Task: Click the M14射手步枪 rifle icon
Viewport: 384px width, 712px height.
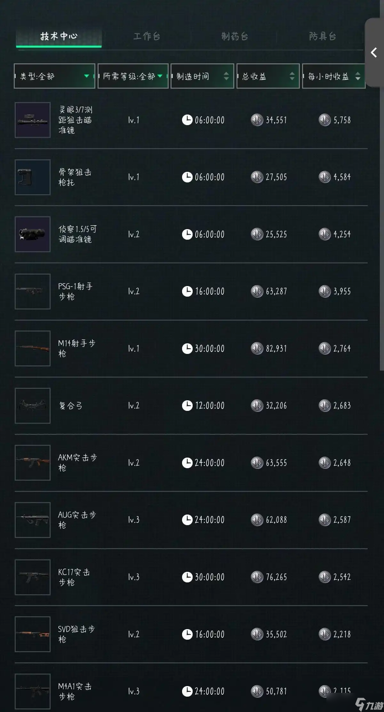Action: (33, 348)
